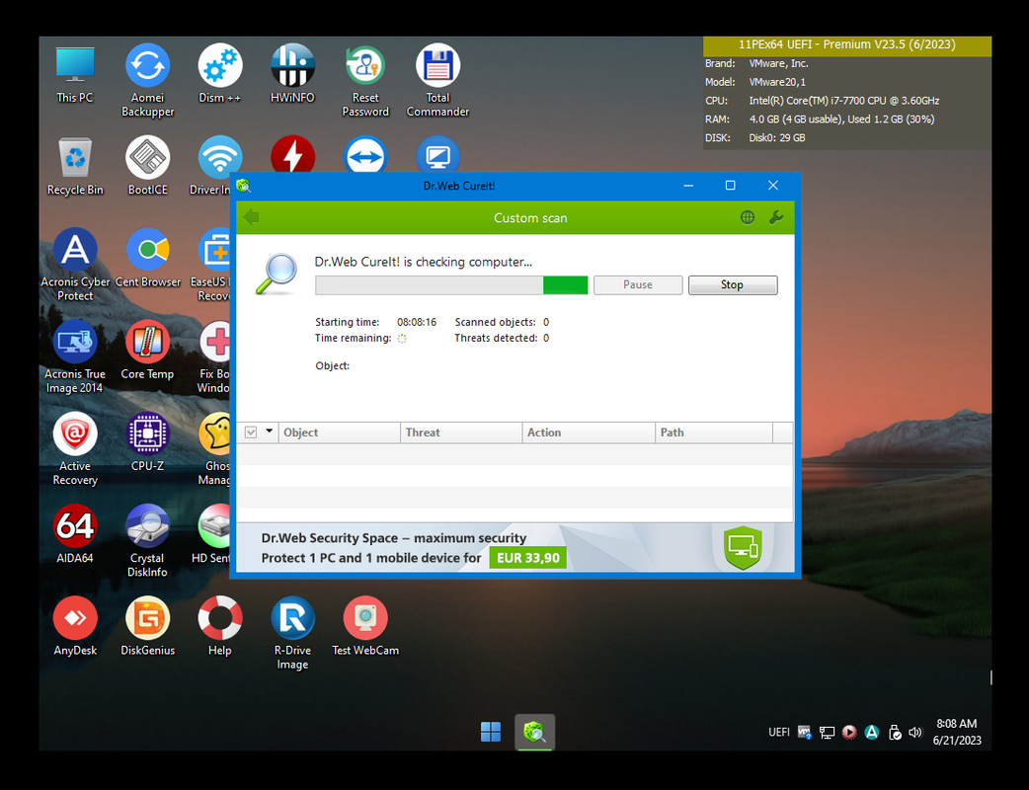Click the Dr.Web CureIt! title bar icon
Viewport: 1029px width, 790px height.
coord(244,186)
